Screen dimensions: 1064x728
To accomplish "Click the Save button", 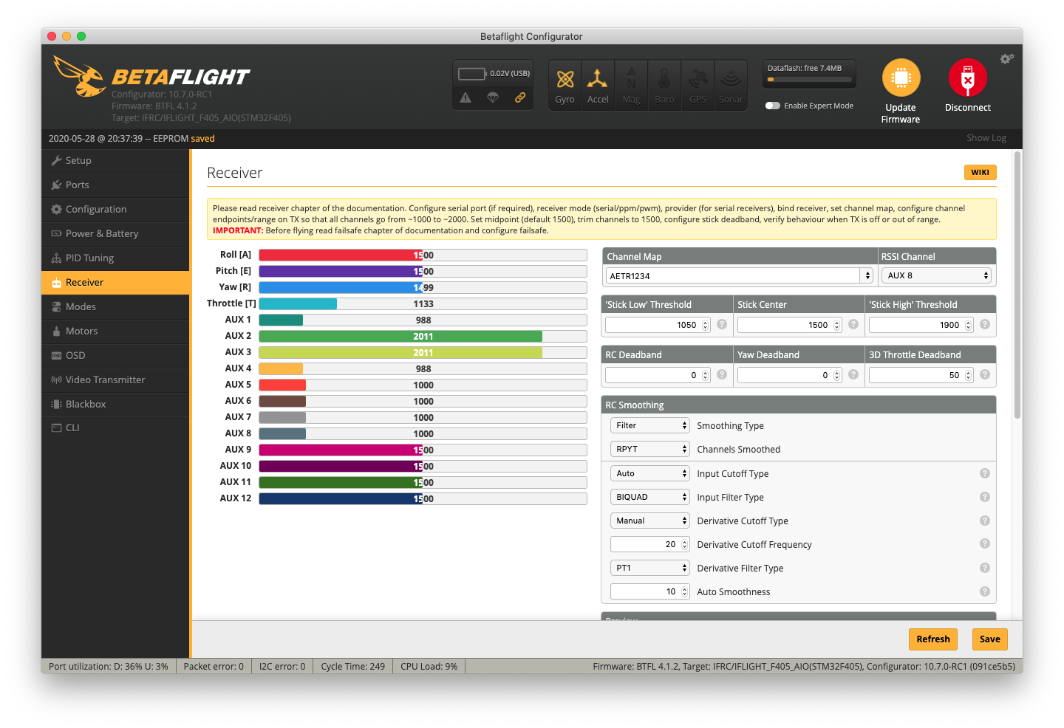I will (989, 639).
